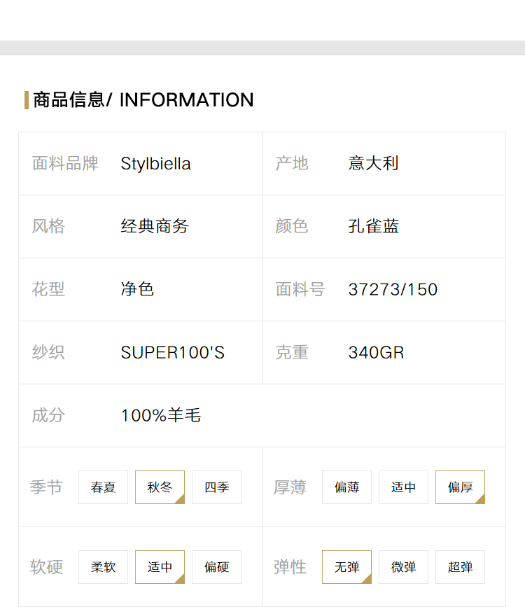Click the 100%羊毛 composition text
This screenshot has height=607, width=525.
tap(161, 415)
